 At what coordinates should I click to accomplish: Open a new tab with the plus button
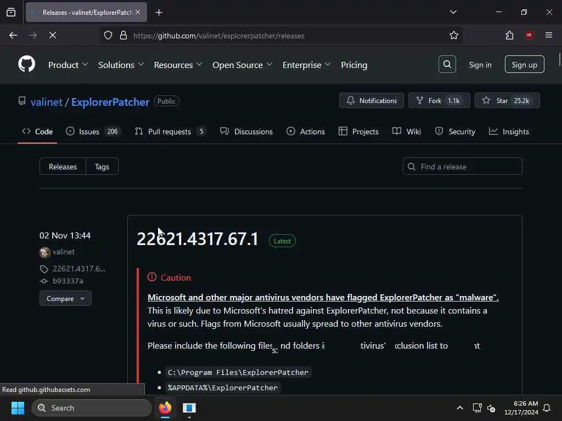click(159, 13)
